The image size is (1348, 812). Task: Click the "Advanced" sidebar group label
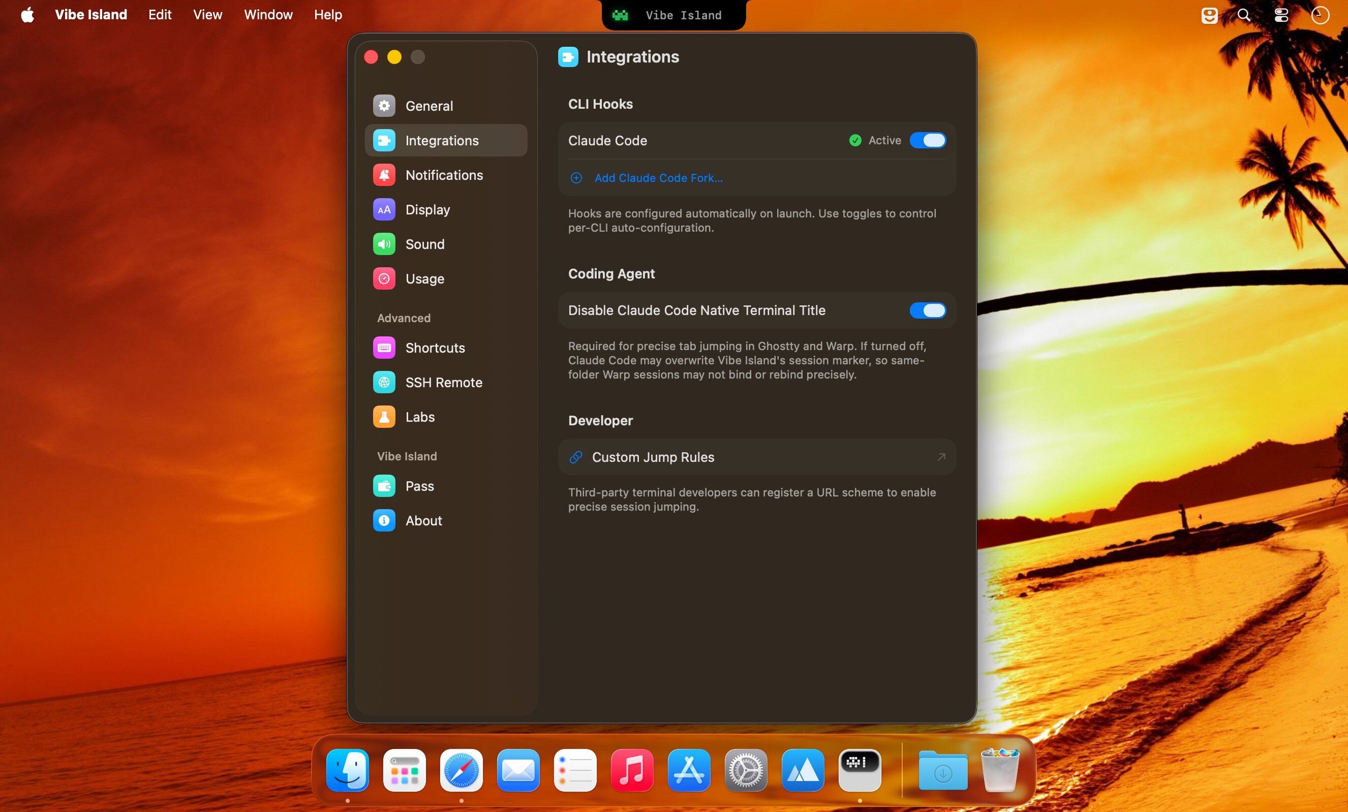404,318
